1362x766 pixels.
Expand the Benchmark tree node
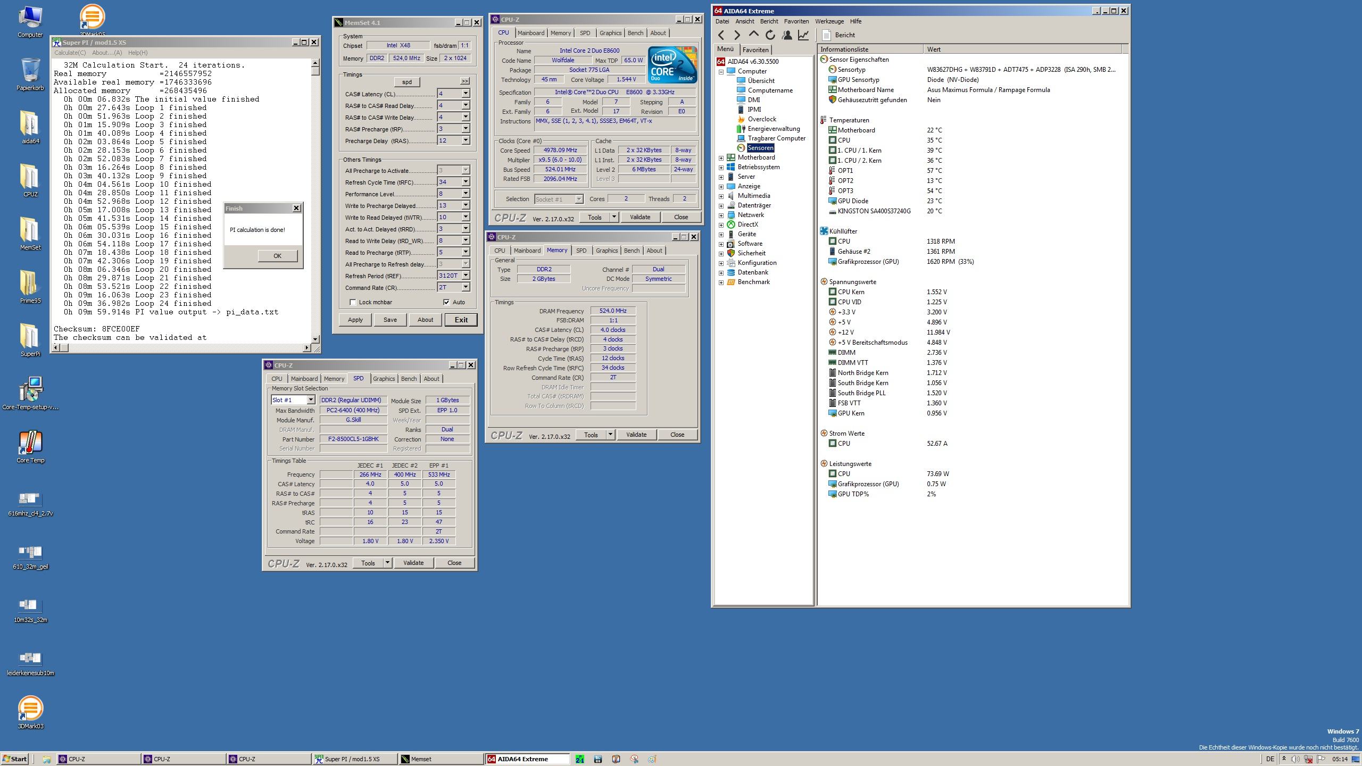point(721,282)
